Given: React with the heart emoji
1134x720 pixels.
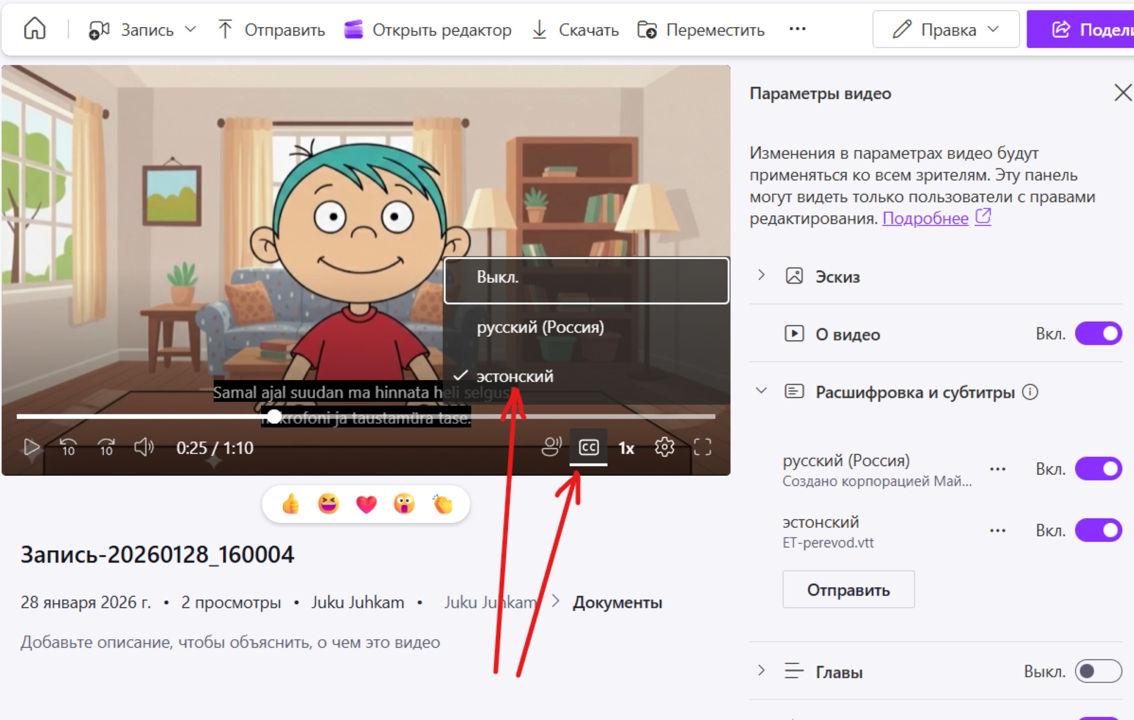Looking at the screenshot, I should (366, 504).
